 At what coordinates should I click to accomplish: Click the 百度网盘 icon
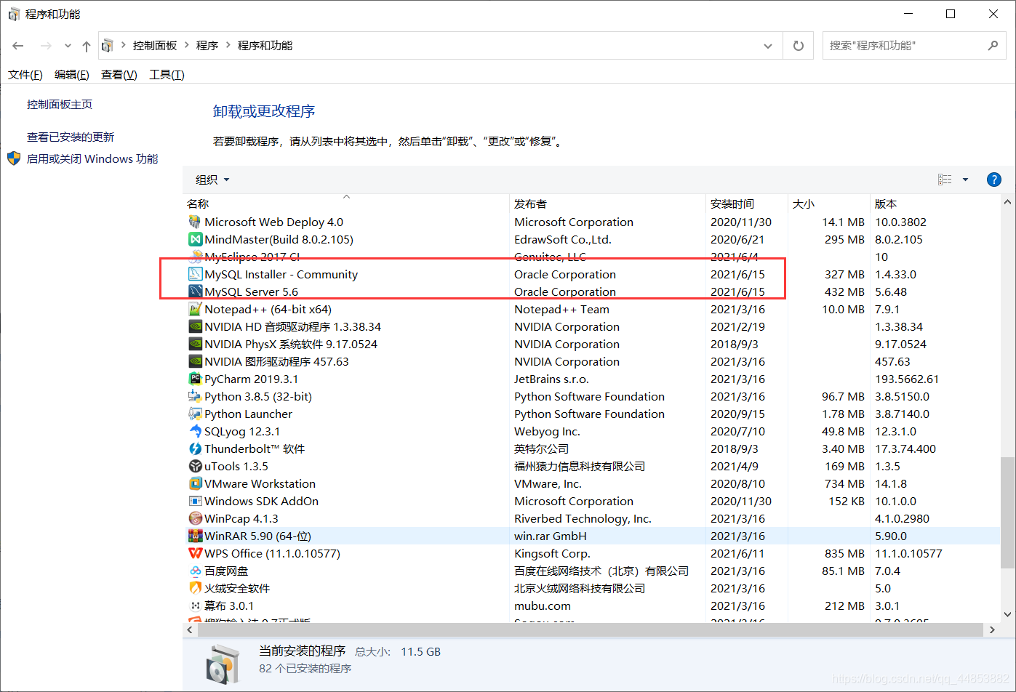195,571
